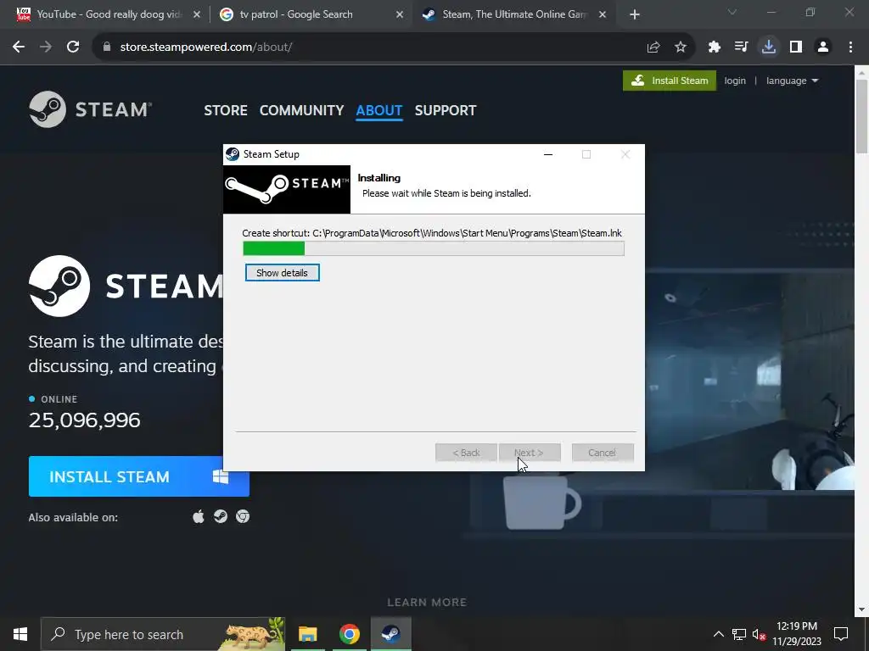Share this page via address bar icon
869x651 pixels.
(653, 47)
